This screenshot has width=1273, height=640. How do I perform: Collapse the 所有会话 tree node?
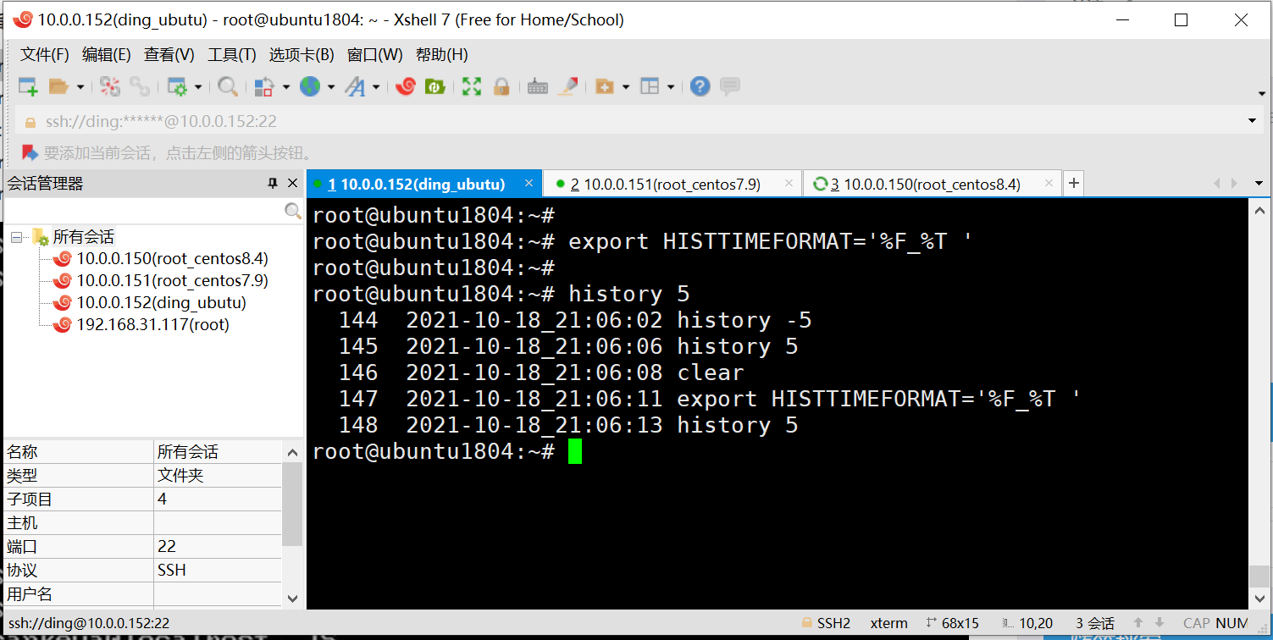coord(16,238)
